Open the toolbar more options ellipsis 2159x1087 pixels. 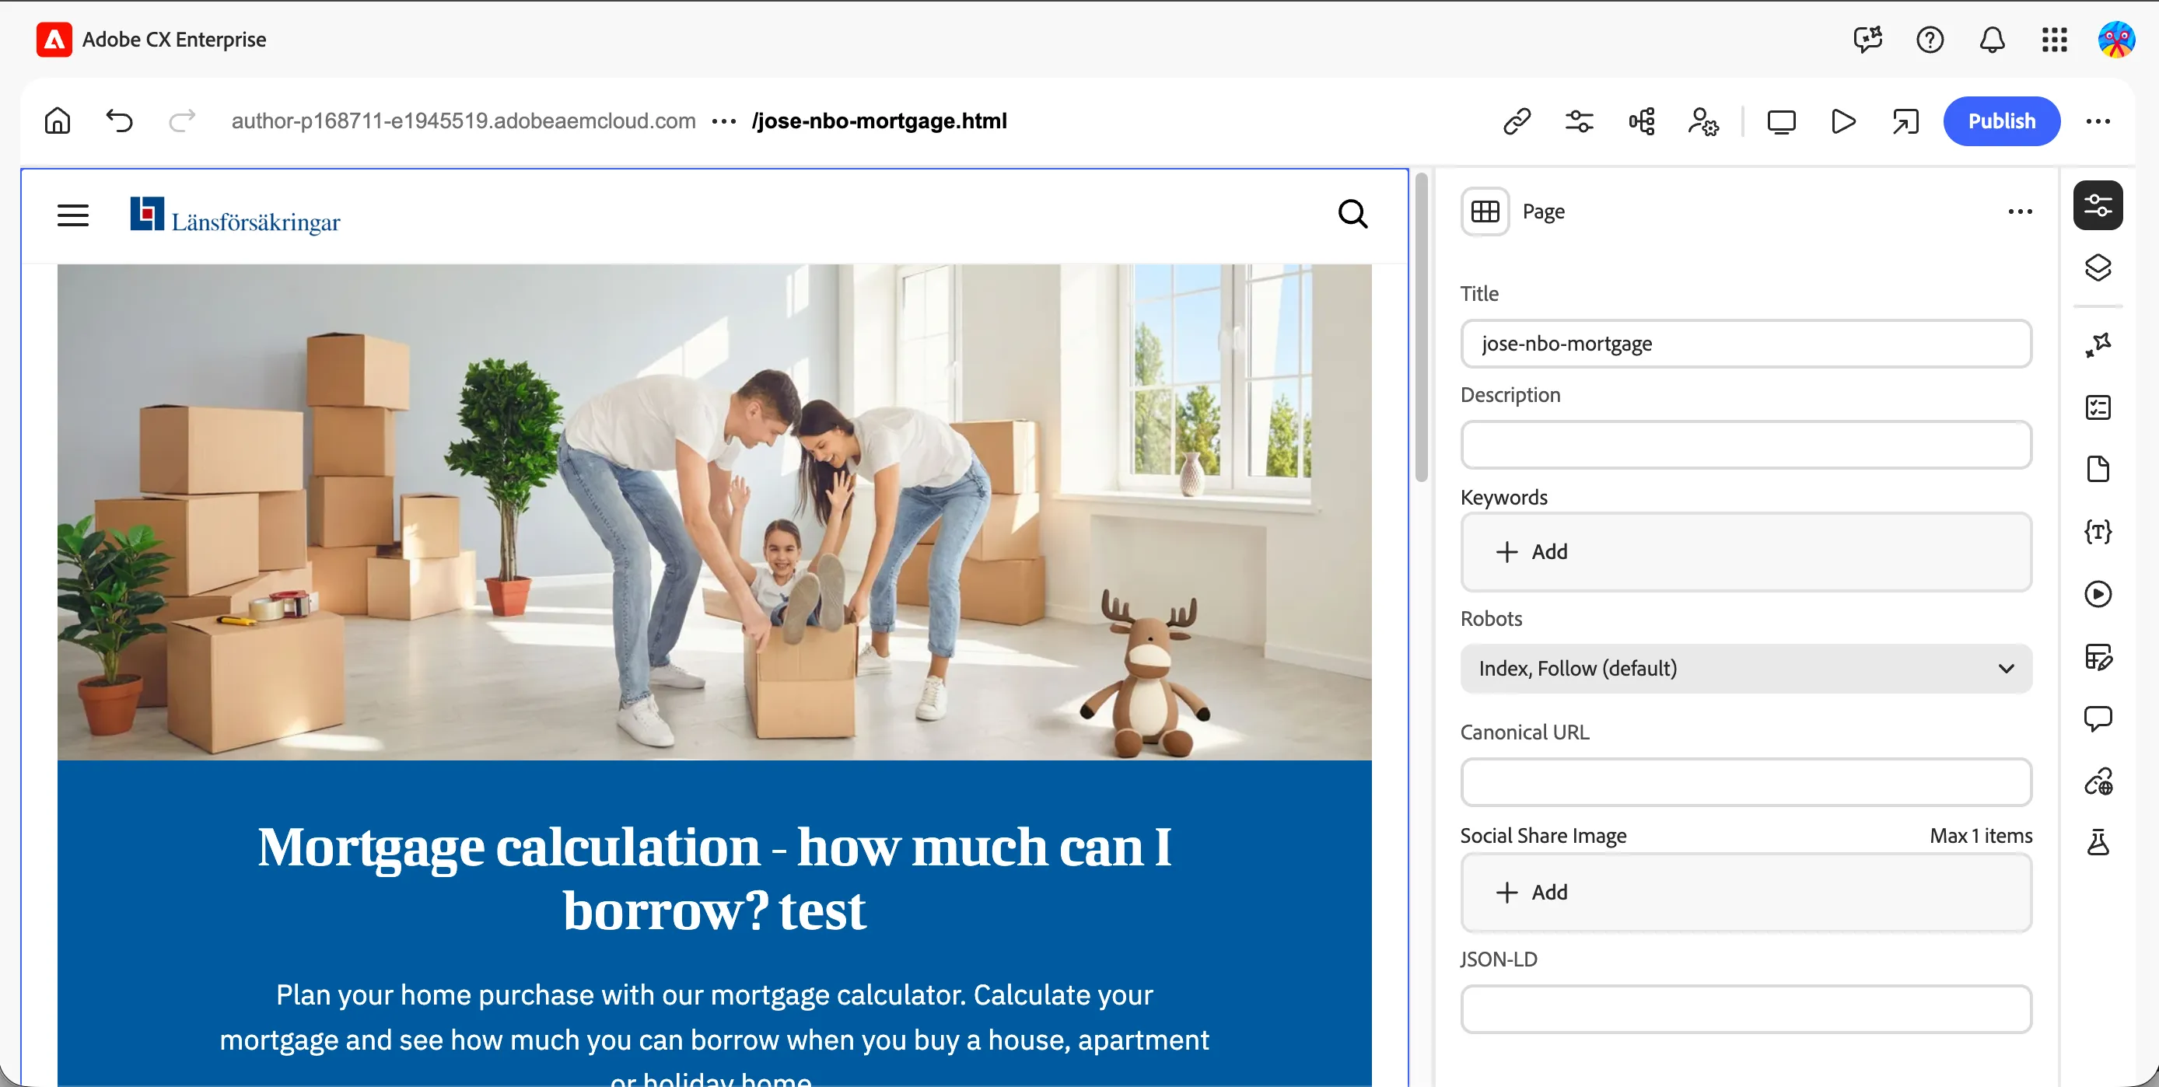point(2098,121)
